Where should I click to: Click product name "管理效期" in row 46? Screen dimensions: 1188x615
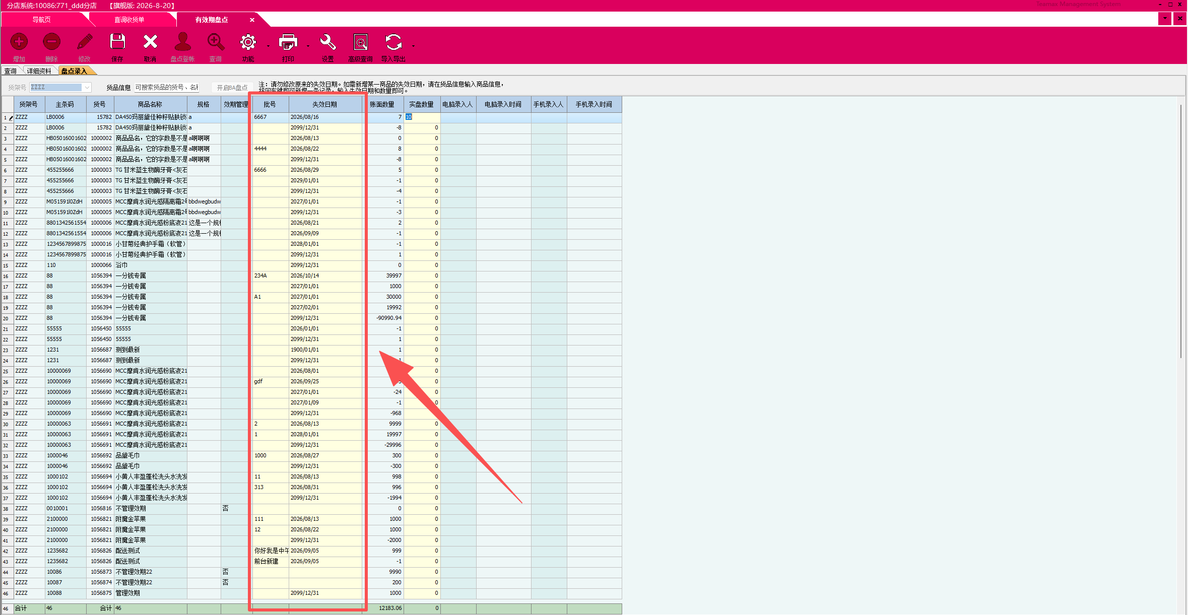coord(151,593)
